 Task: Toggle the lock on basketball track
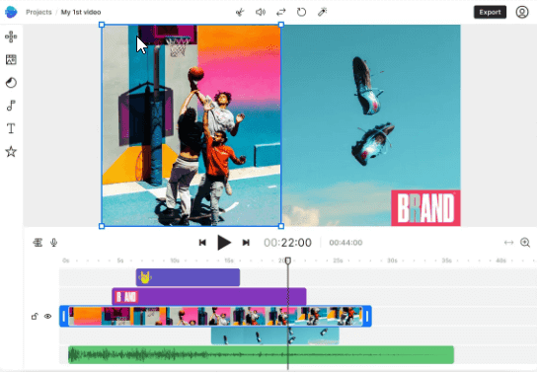click(x=35, y=316)
